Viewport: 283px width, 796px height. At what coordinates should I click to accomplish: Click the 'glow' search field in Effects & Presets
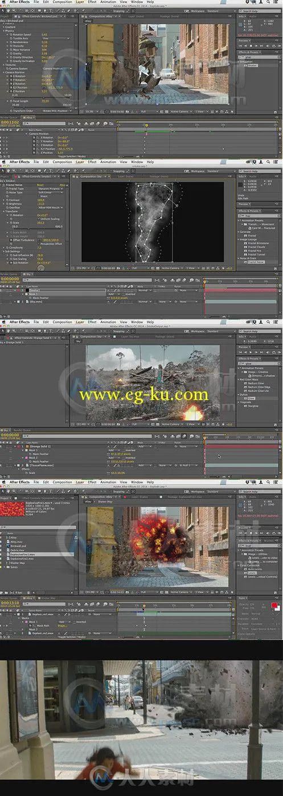[260, 363]
